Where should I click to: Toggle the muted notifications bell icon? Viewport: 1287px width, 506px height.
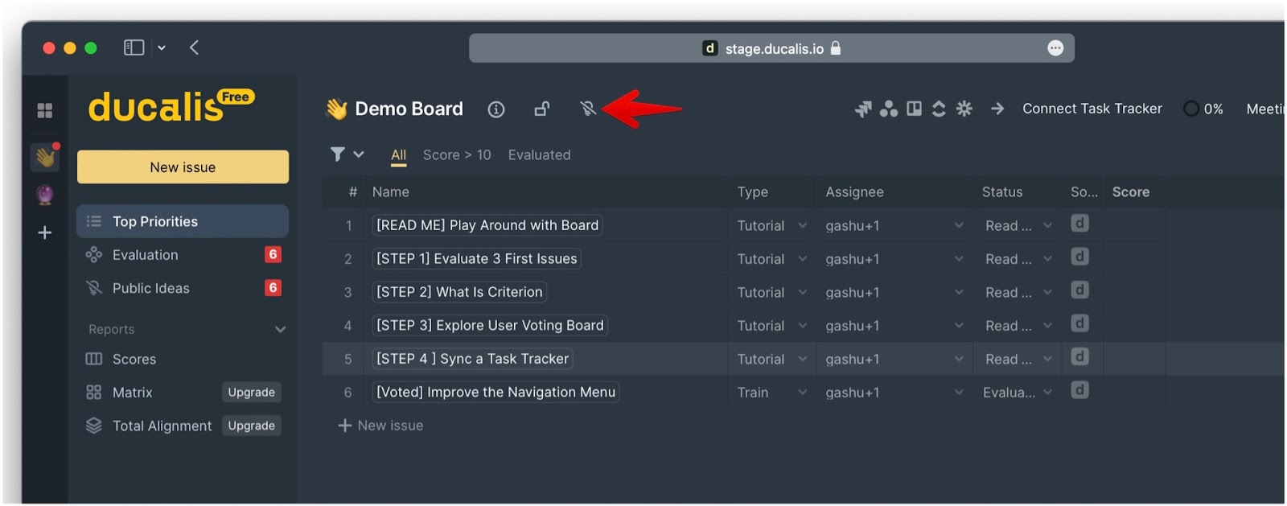tap(588, 109)
